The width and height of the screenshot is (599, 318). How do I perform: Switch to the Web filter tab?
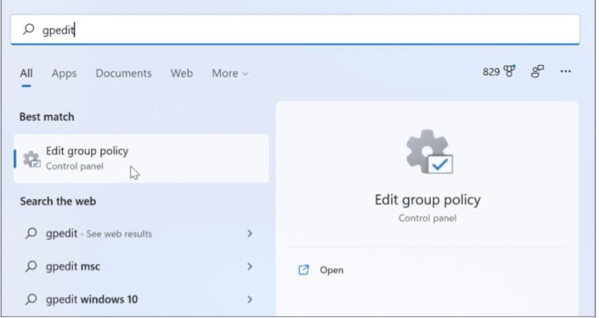(181, 74)
